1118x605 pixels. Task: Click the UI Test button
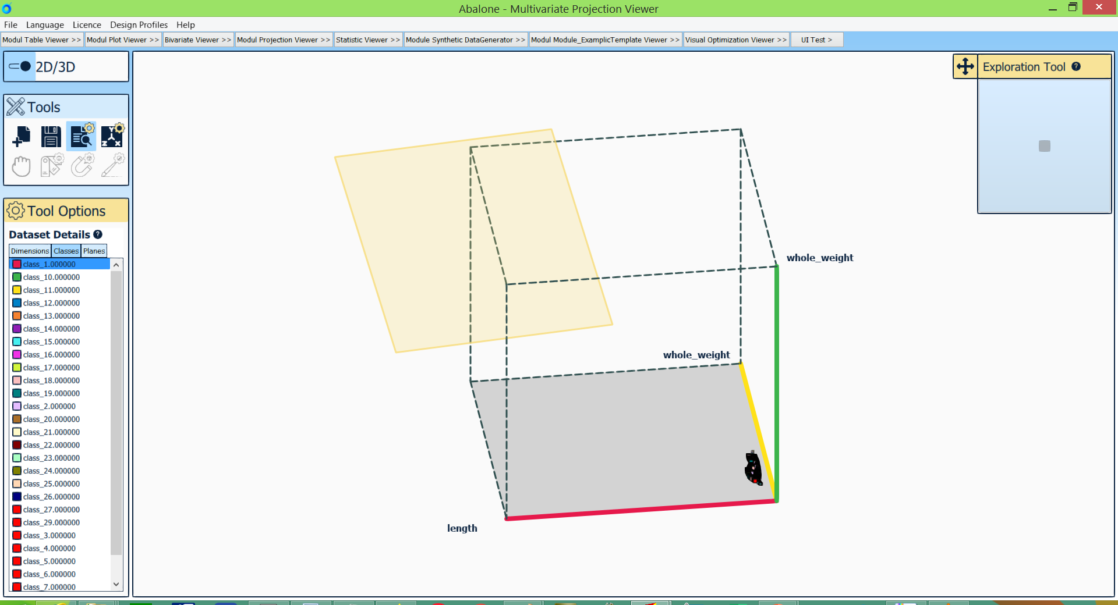coord(816,40)
